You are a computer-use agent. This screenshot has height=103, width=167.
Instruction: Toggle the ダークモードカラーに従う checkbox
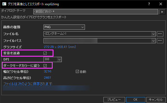coord(45,65)
